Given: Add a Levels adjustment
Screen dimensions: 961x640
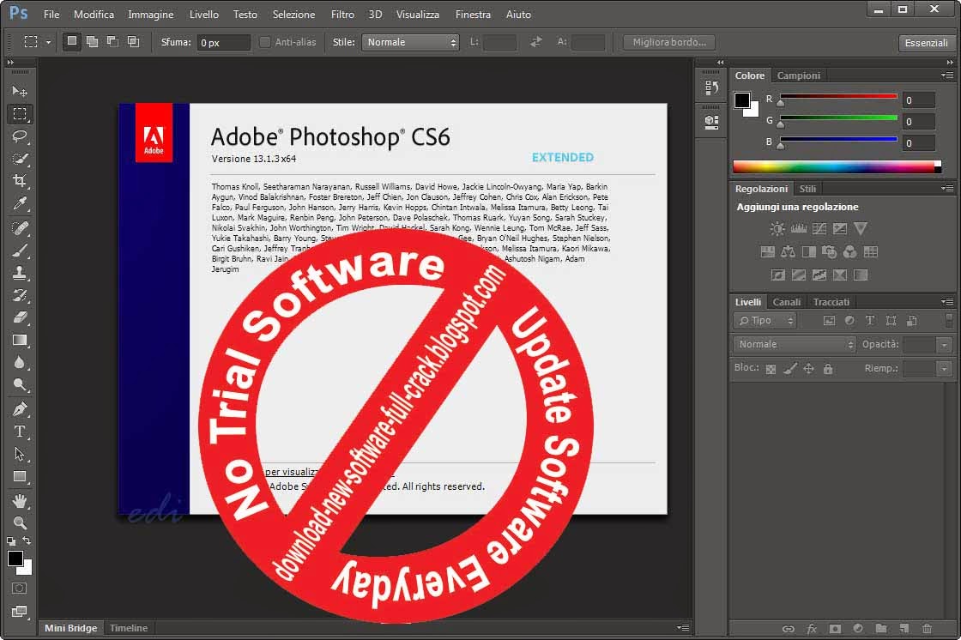Looking at the screenshot, I should pos(799,229).
